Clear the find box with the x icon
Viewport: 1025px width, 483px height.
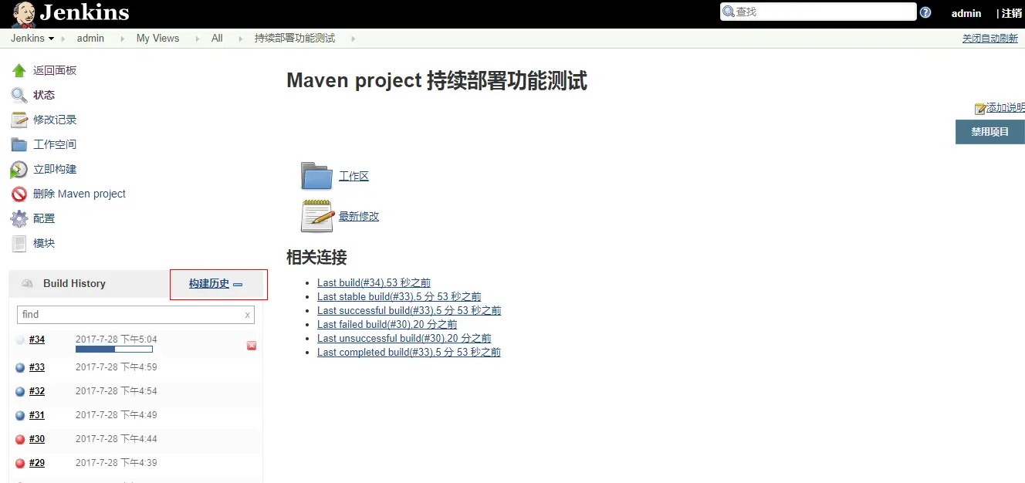pos(247,315)
